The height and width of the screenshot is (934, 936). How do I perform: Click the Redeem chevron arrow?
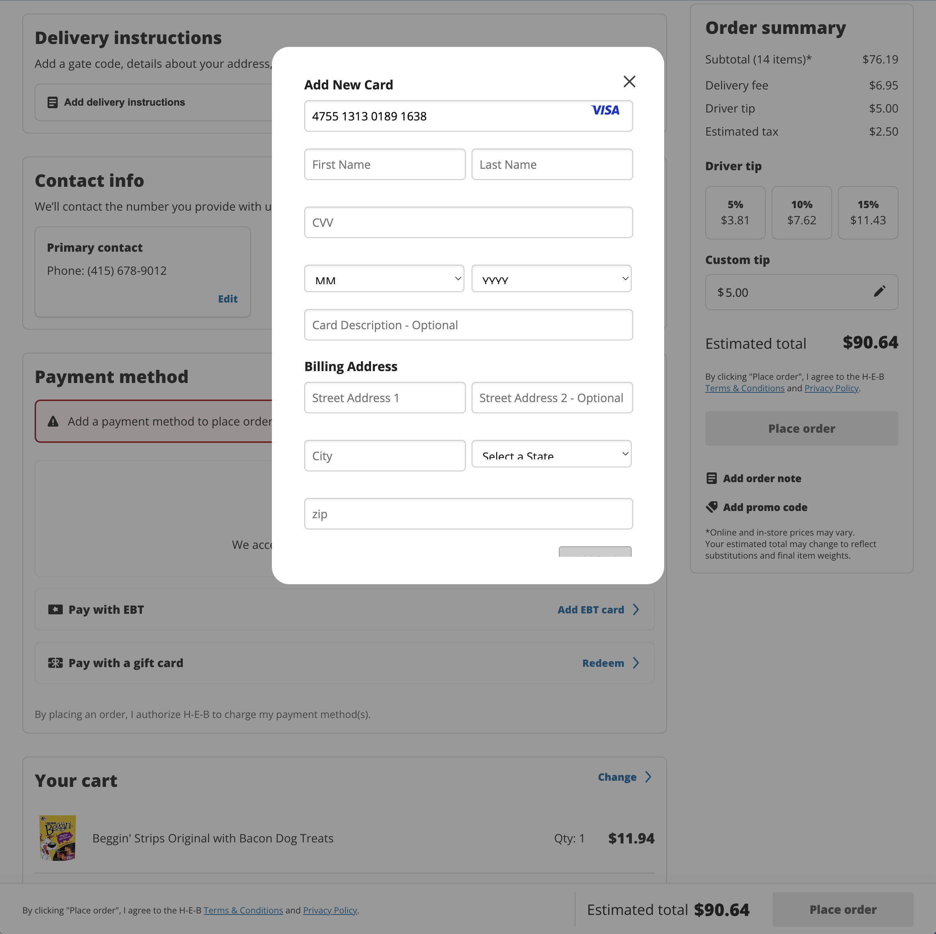(x=636, y=663)
